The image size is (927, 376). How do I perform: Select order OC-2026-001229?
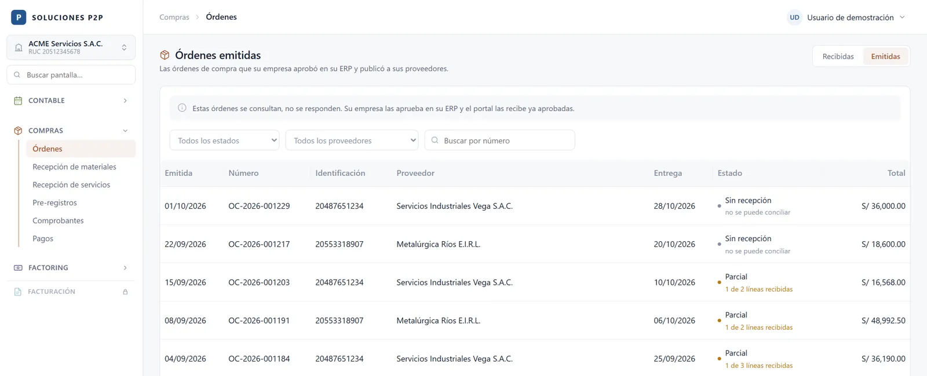[259, 206]
